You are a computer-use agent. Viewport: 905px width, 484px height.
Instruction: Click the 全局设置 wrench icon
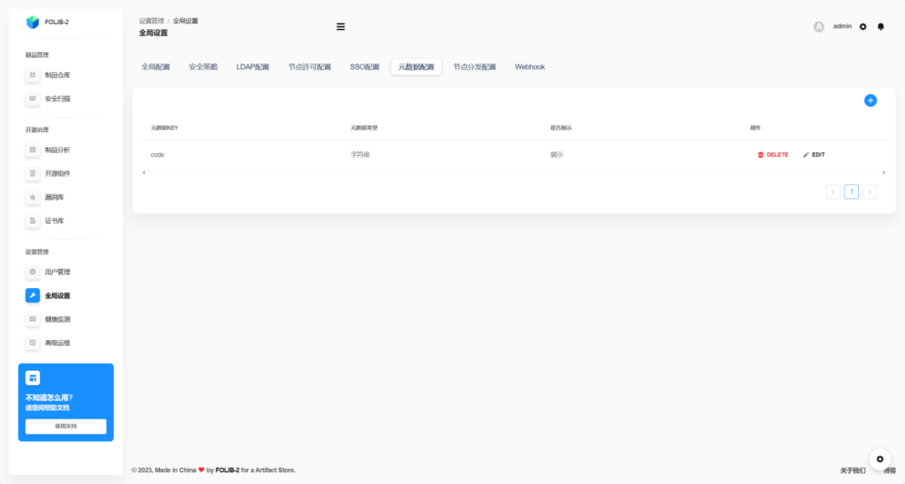pyautogui.click(x=33, y=296)
